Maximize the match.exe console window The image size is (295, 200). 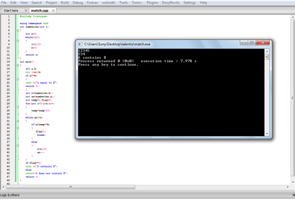[252, 43]
